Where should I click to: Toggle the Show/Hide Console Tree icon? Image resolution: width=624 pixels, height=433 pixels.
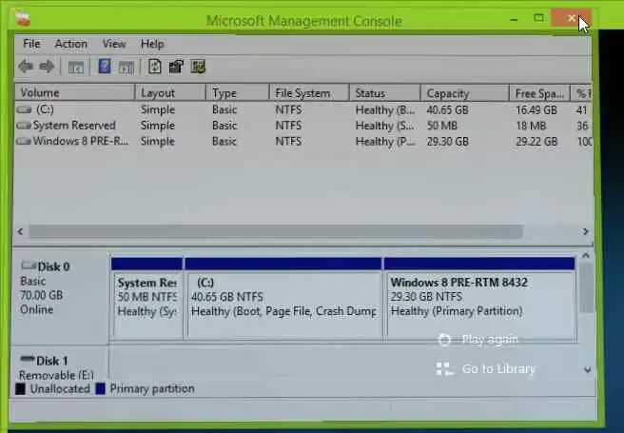[76, 68]
